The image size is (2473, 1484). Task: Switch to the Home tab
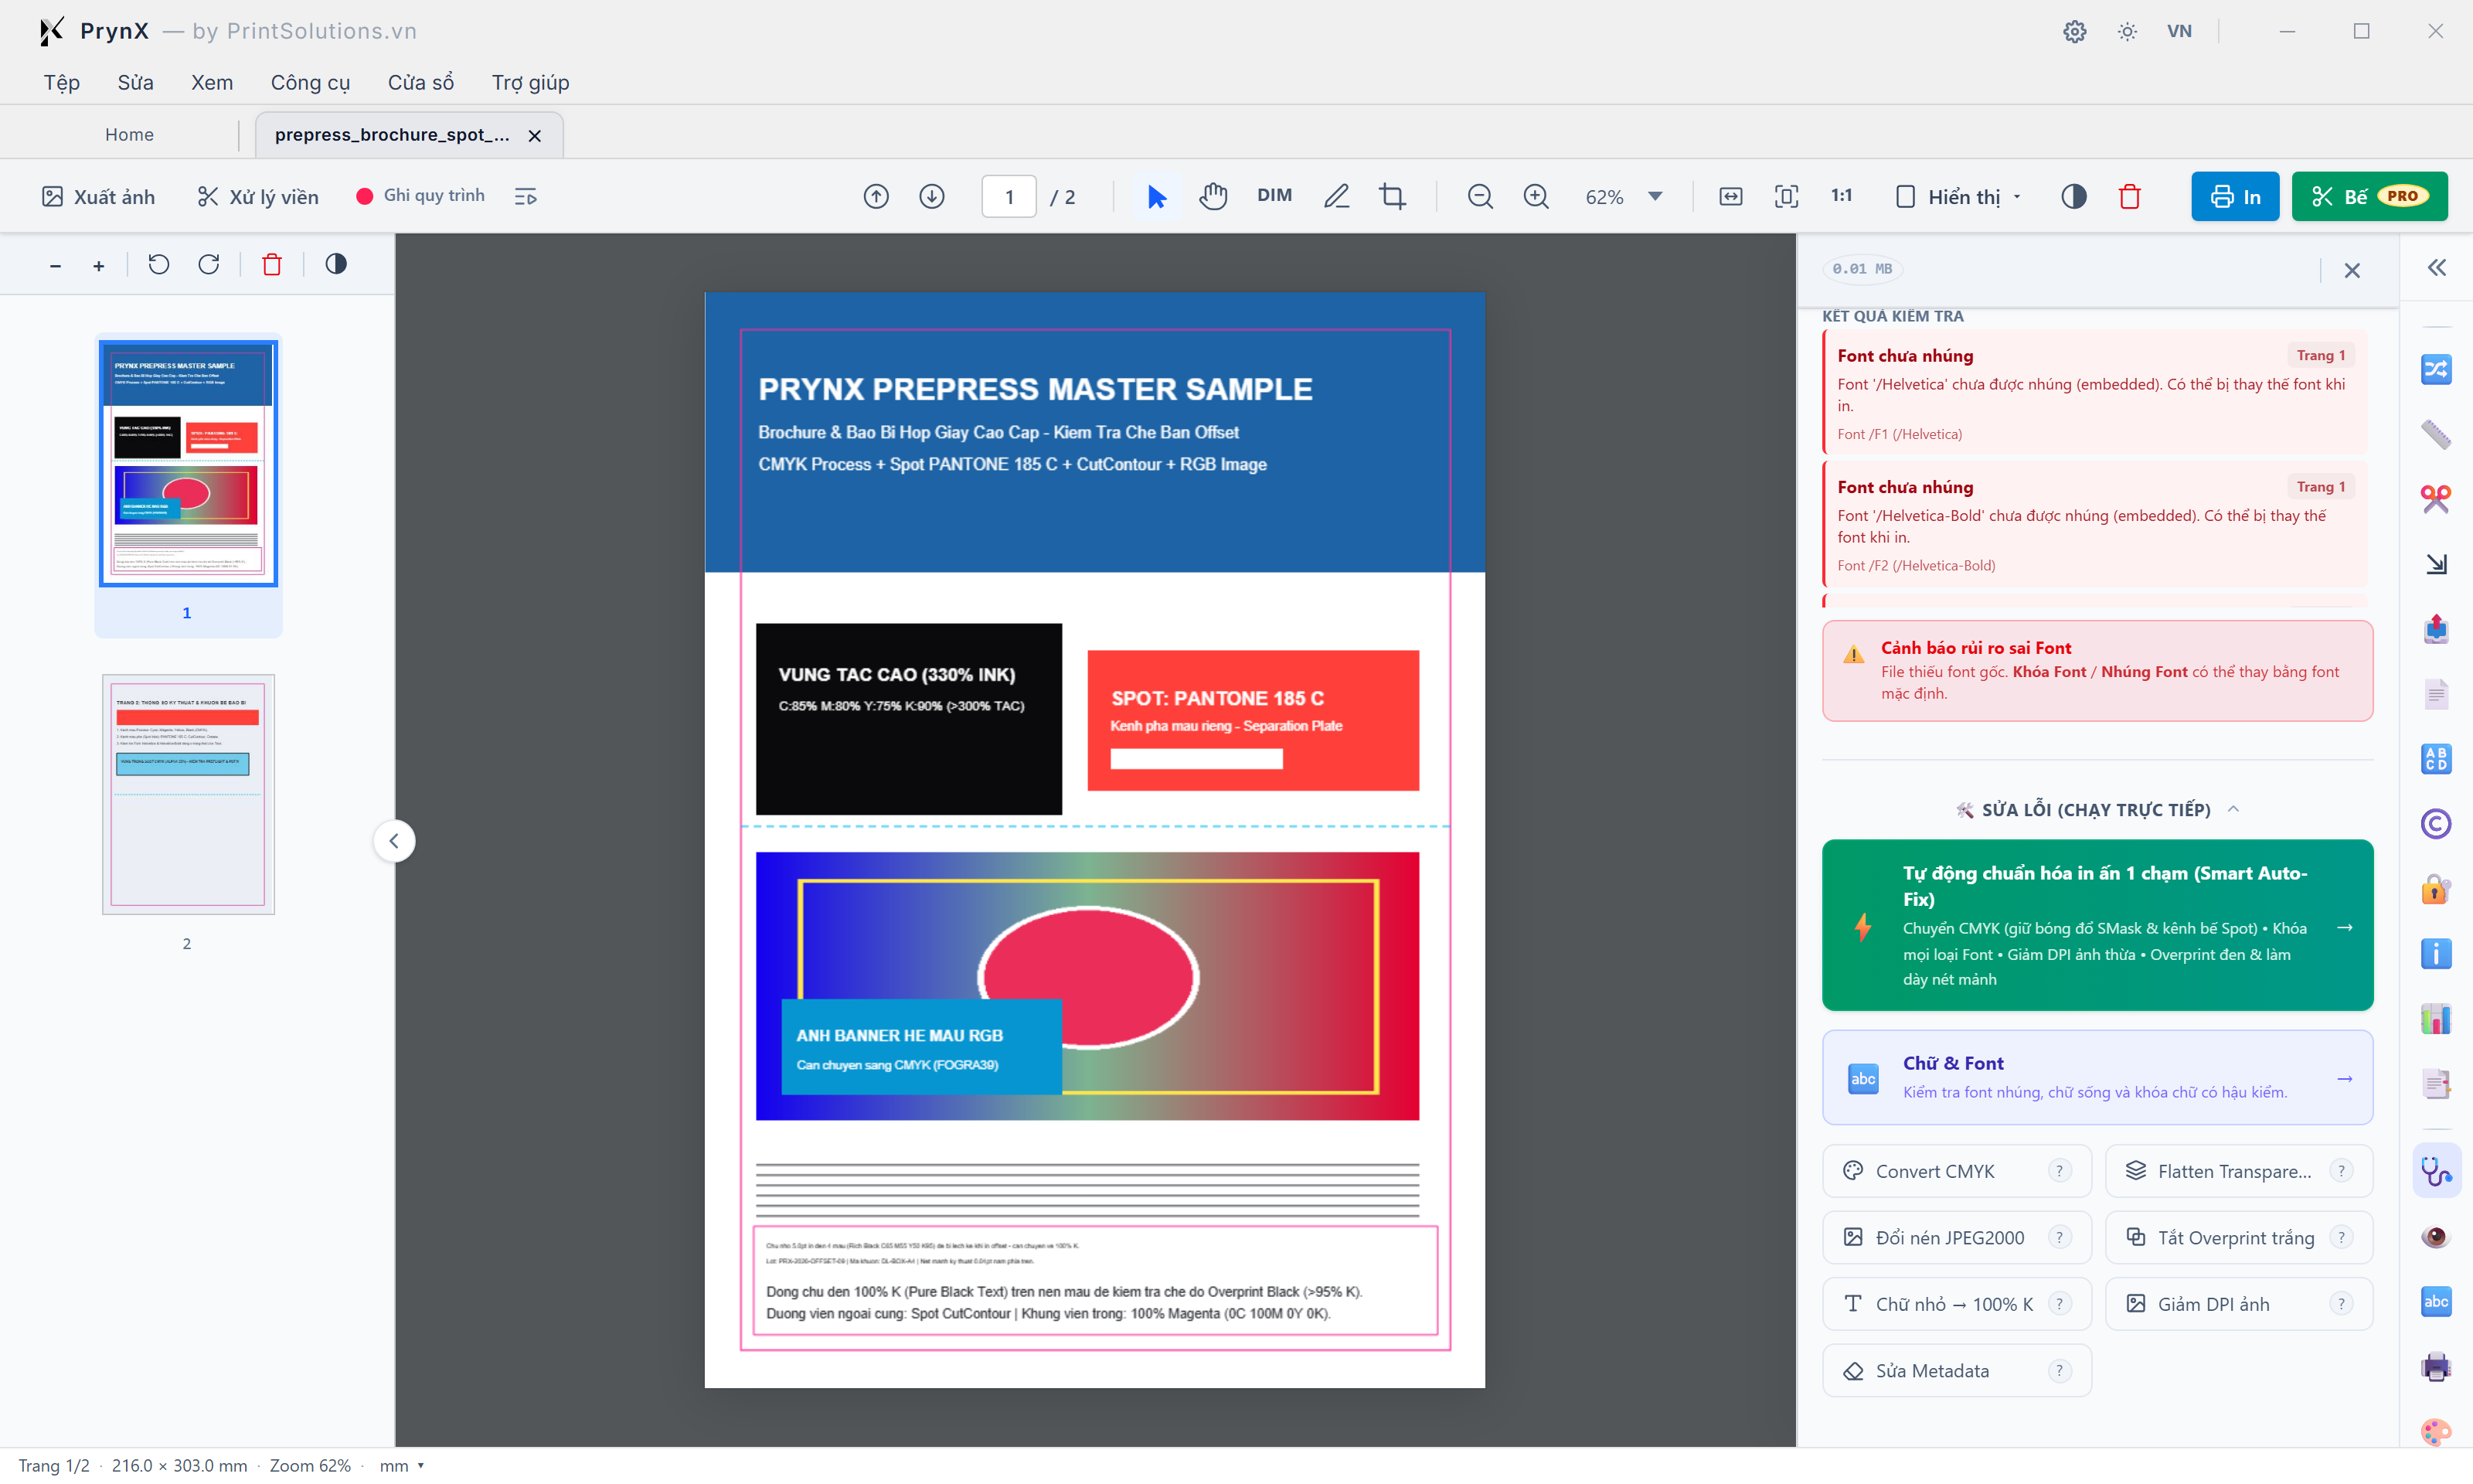coord(129,134)
